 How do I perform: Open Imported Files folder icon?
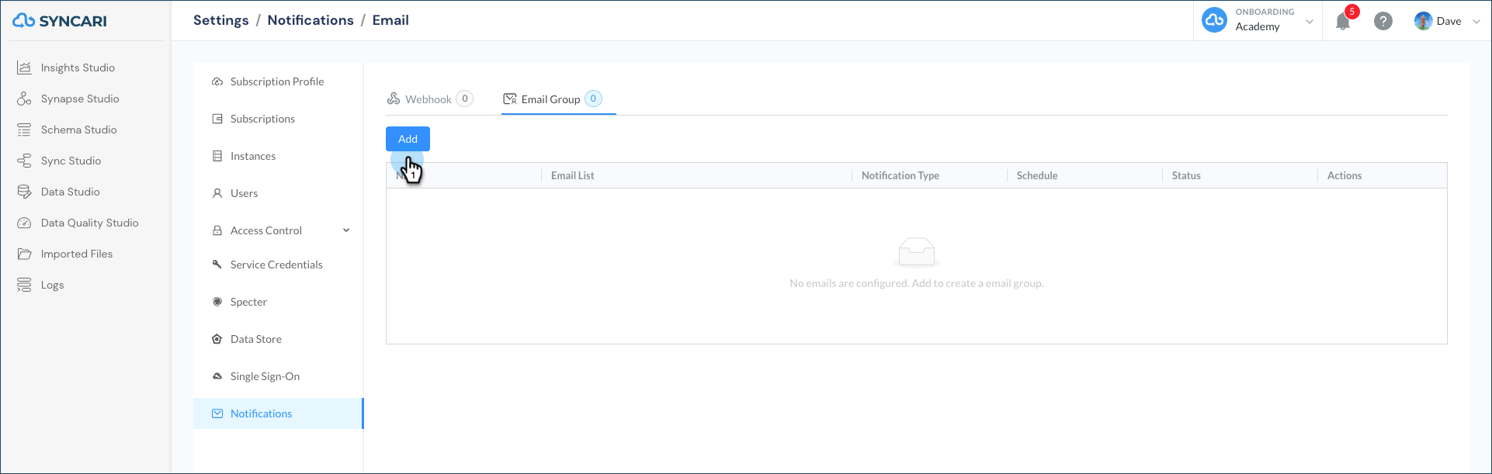click(x=24, y=254)
